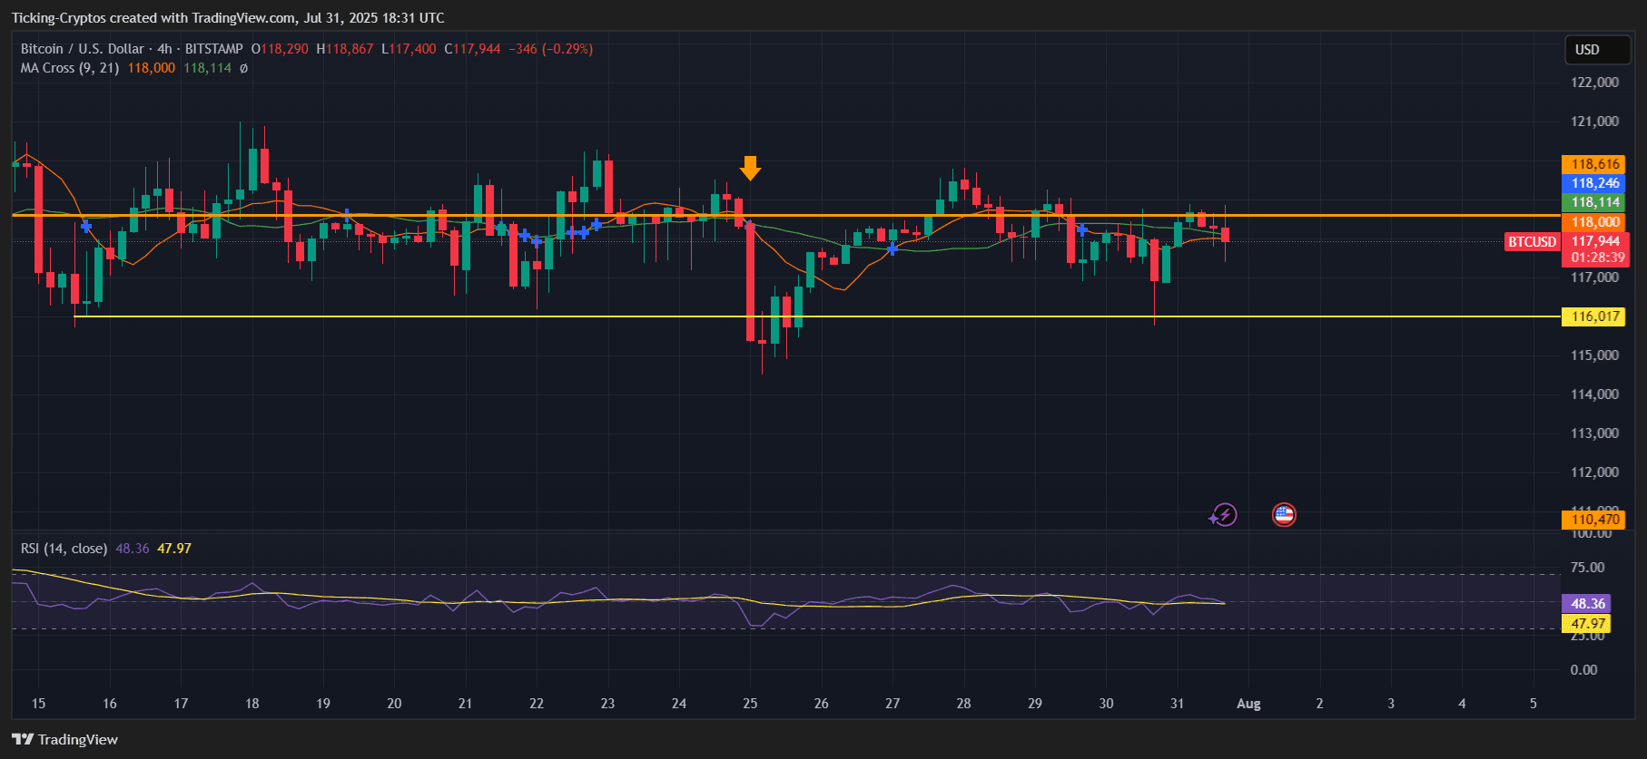Click the −346 (−0.29%) change value

[550, 49]
